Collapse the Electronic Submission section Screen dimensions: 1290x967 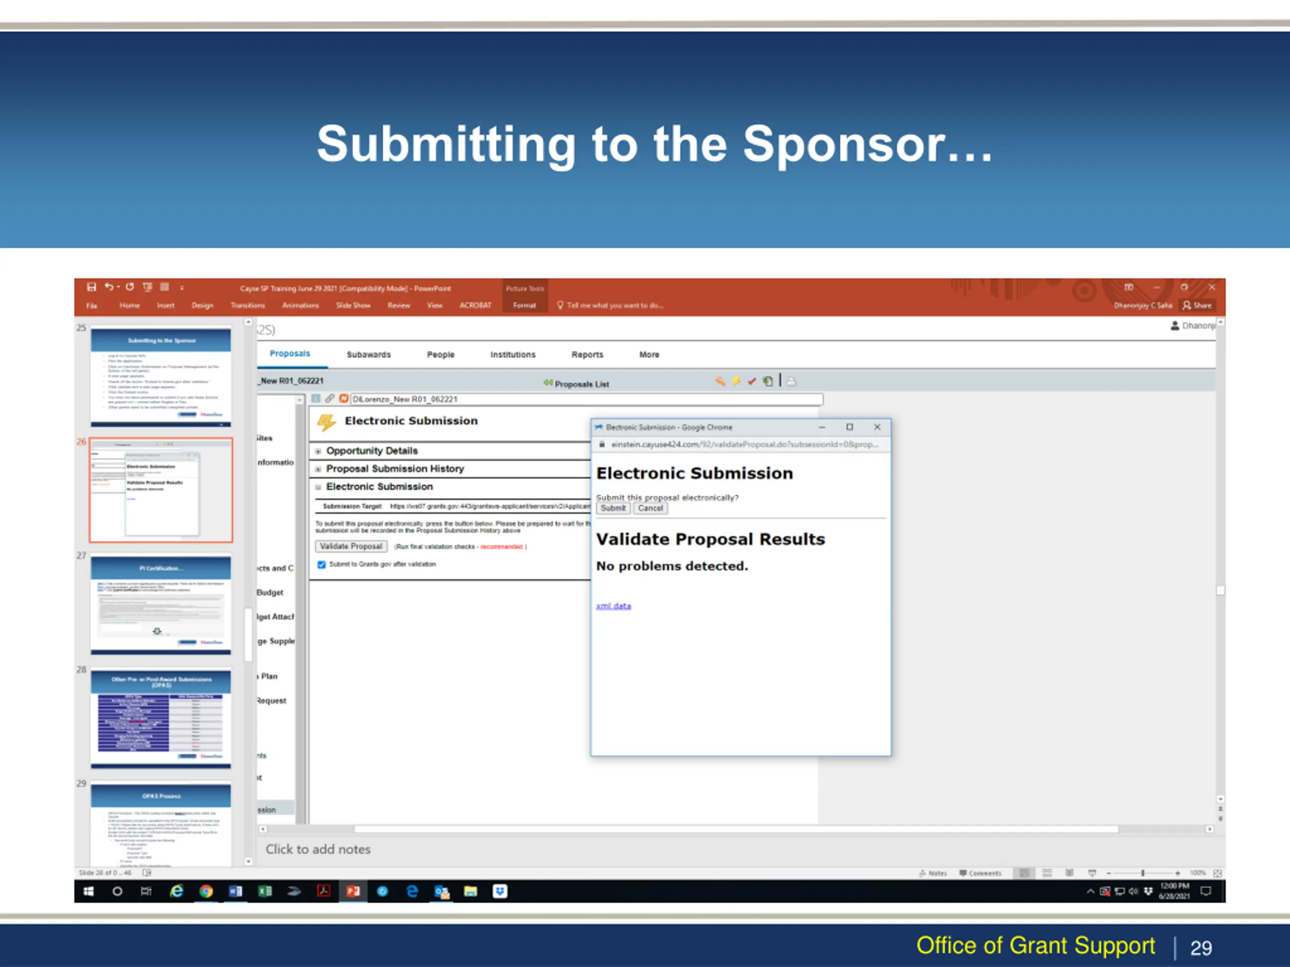pos(318,487)
